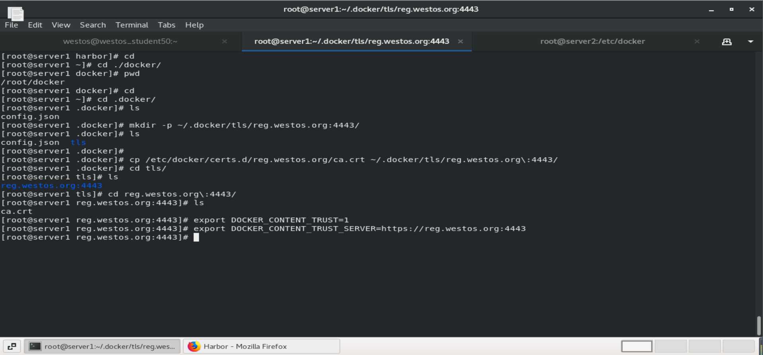Click the blue 'reg.westos.org:4443' directory listing
Viewport: 763px width, 355px height.
(51, 185)
